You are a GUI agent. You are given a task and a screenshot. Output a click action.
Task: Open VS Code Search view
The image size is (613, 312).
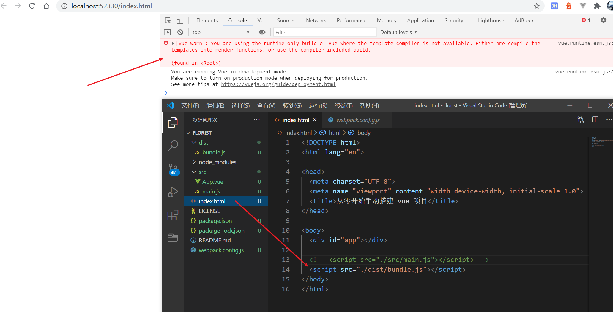(x=173, y=145)
